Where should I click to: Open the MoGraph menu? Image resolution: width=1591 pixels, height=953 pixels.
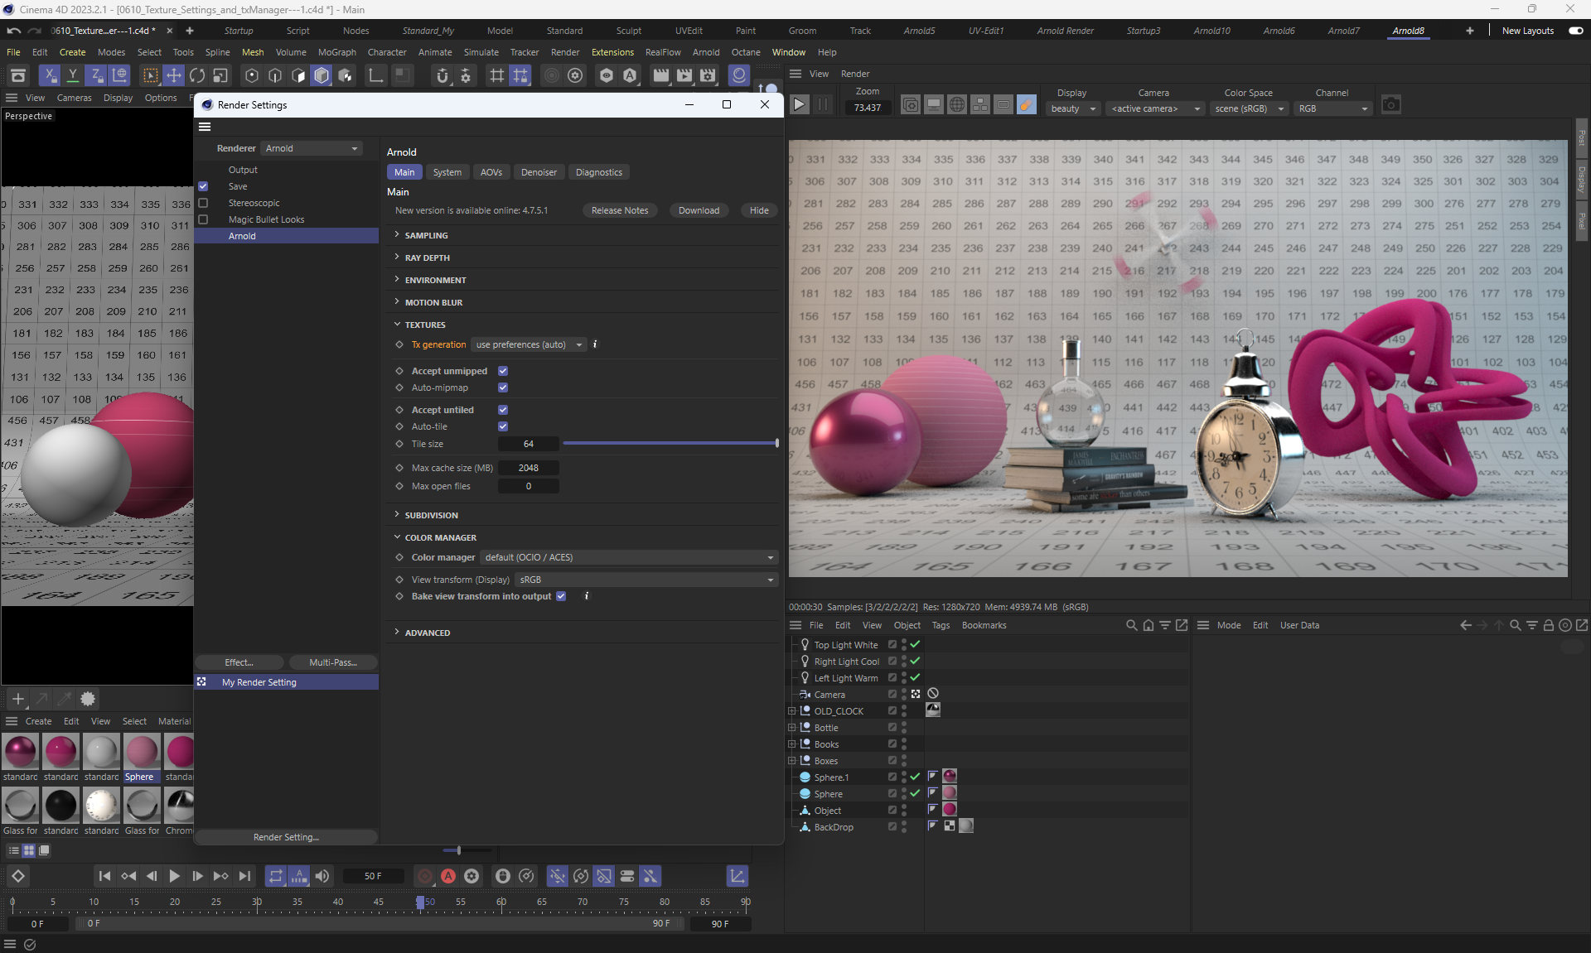(336, 52)
